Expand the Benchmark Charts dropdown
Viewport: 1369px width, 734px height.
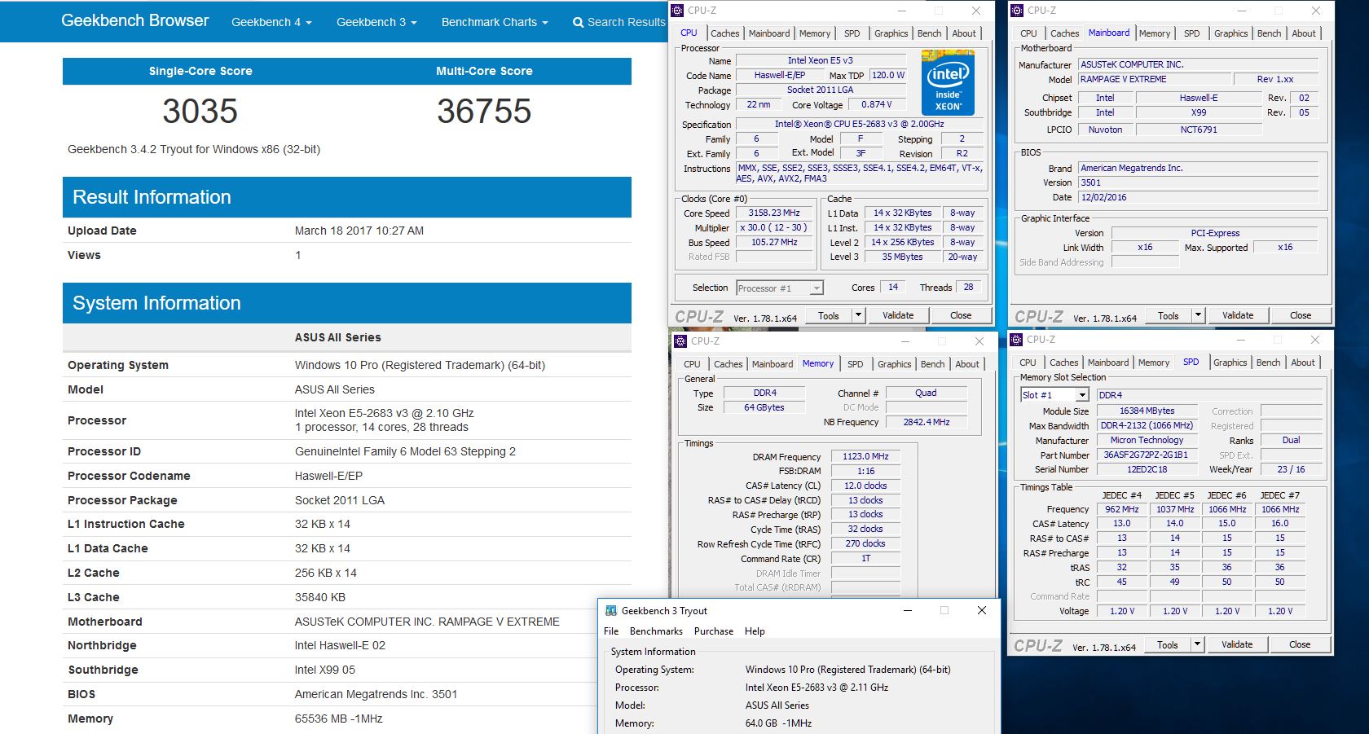tap(495, 22)
